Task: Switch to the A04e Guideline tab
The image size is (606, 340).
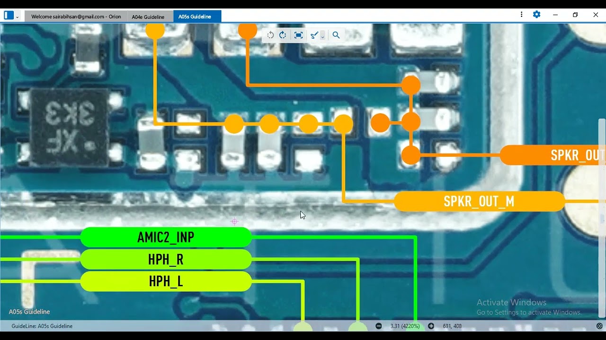Action: point(148,17)
